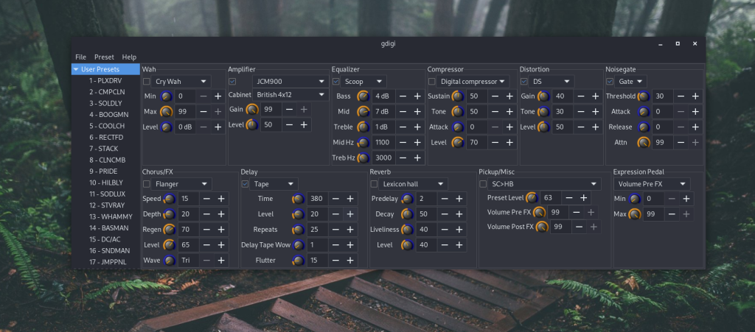
Task: Click the Preset Level value field
Action: 549,197
